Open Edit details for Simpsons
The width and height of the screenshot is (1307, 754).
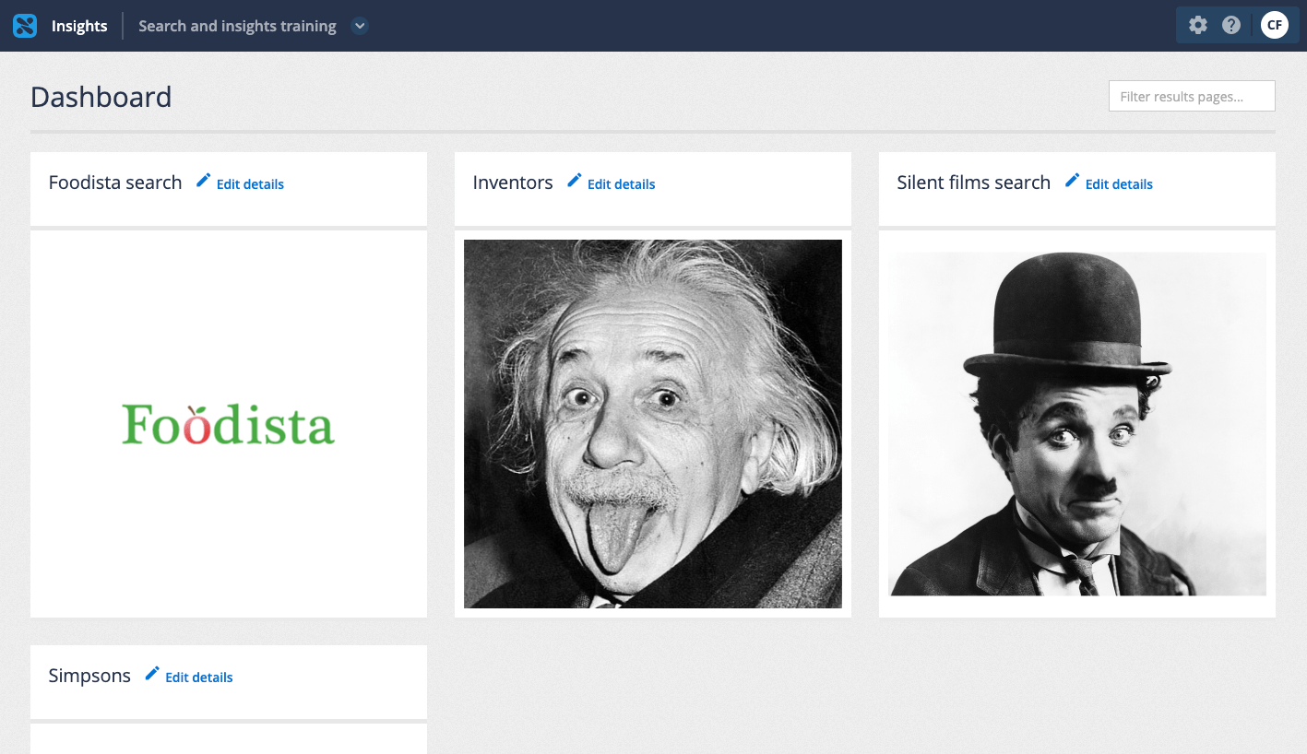tap(198, 677)
